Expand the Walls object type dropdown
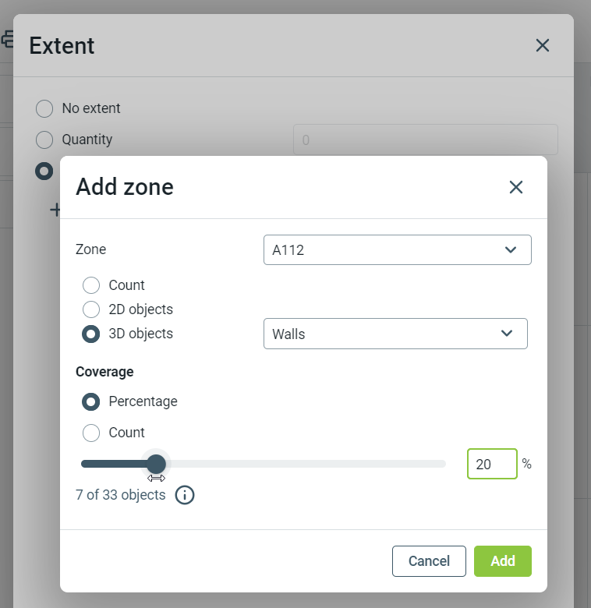 (x=395, y=334)
